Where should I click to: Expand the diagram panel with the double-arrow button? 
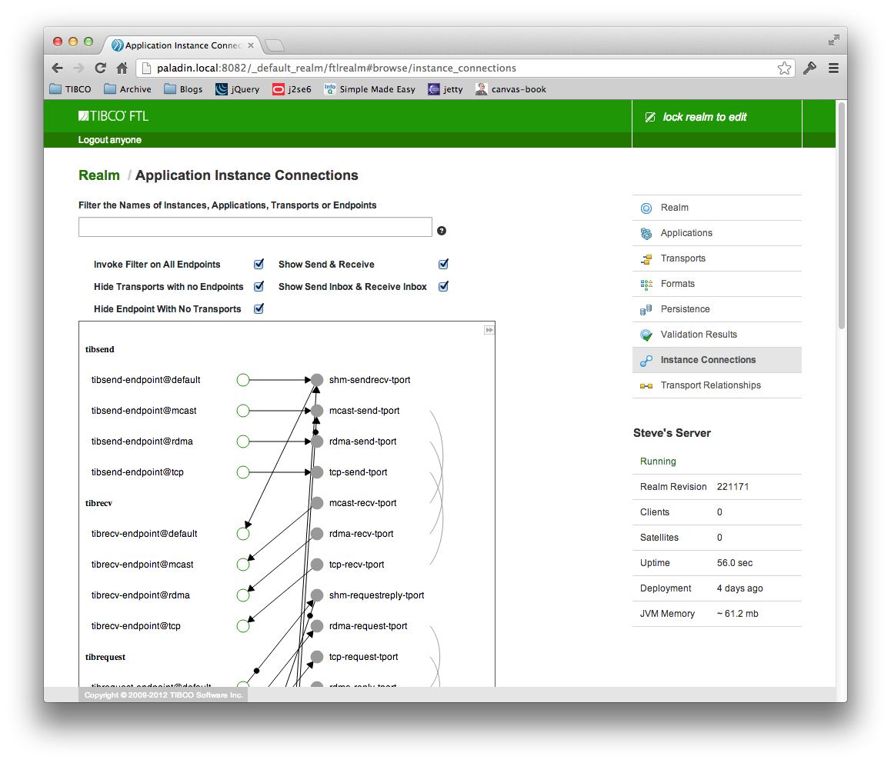point(489,330)
